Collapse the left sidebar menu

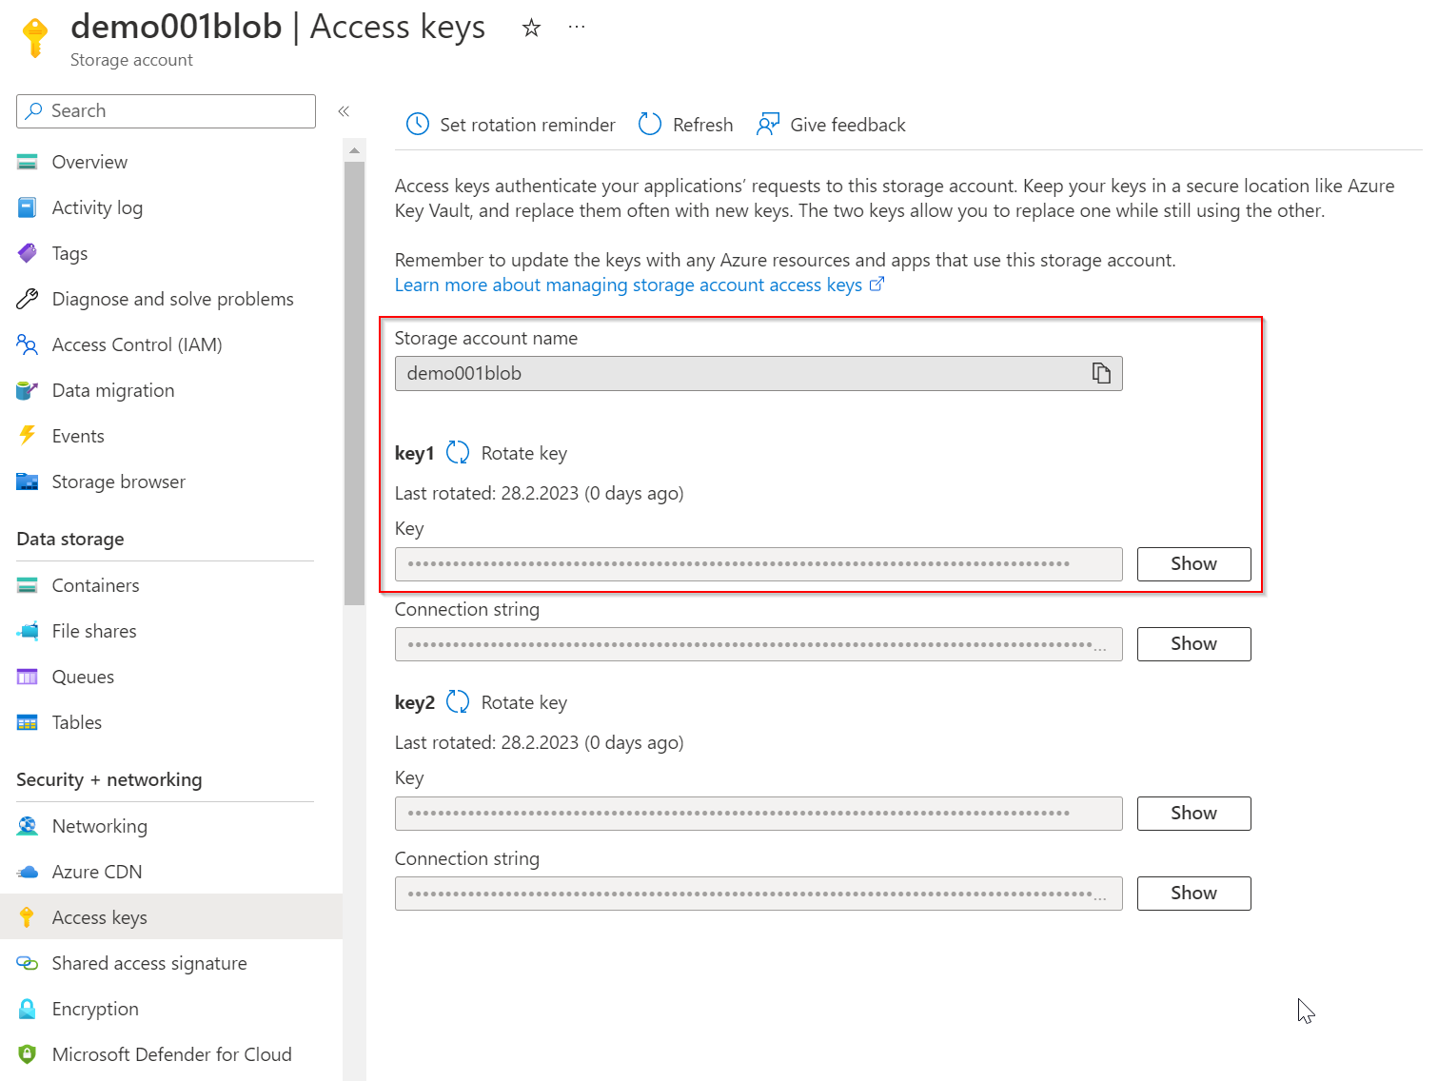pyautogui.click(x=344, y=111)
